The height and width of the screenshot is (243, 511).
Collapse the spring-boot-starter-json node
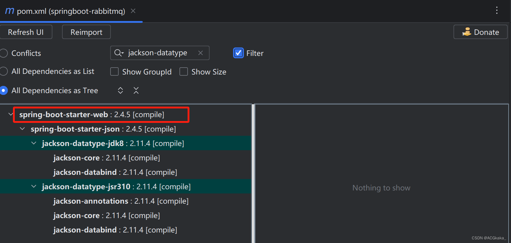[22, 129]
